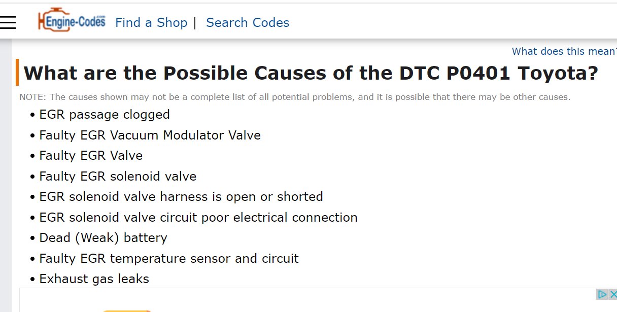Click the 'What does this mean?' link
617x312 pixels.
[x=563, y=51]
